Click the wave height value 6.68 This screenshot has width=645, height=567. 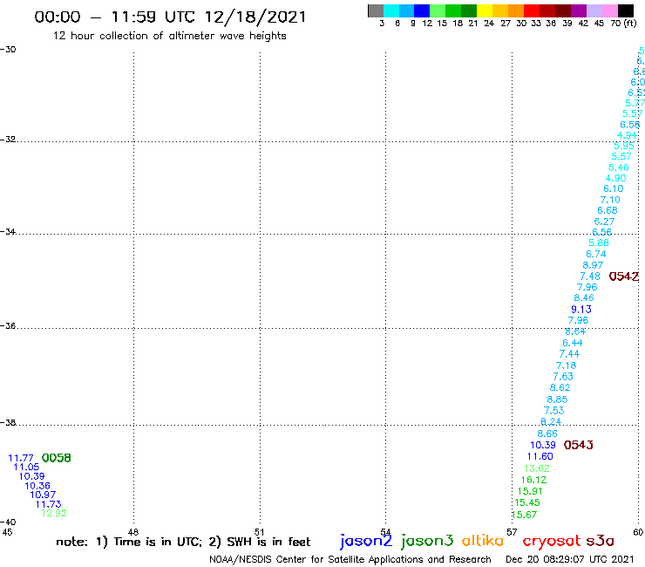608,210
